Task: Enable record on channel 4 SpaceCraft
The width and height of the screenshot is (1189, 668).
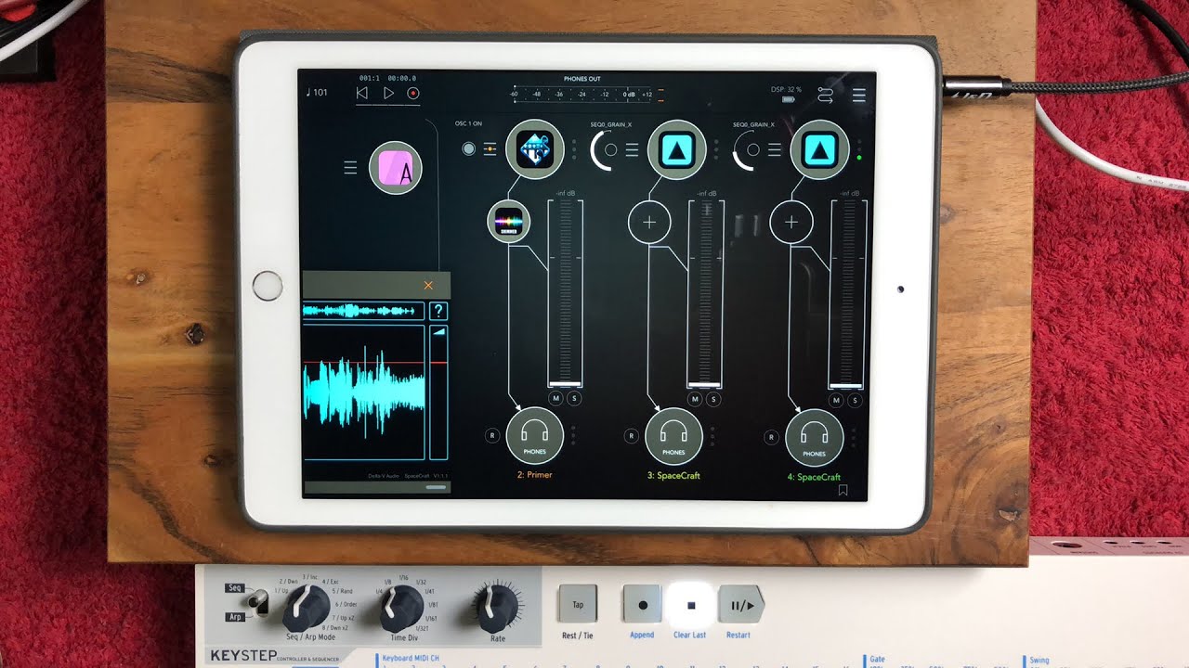Action: point(771,436)
